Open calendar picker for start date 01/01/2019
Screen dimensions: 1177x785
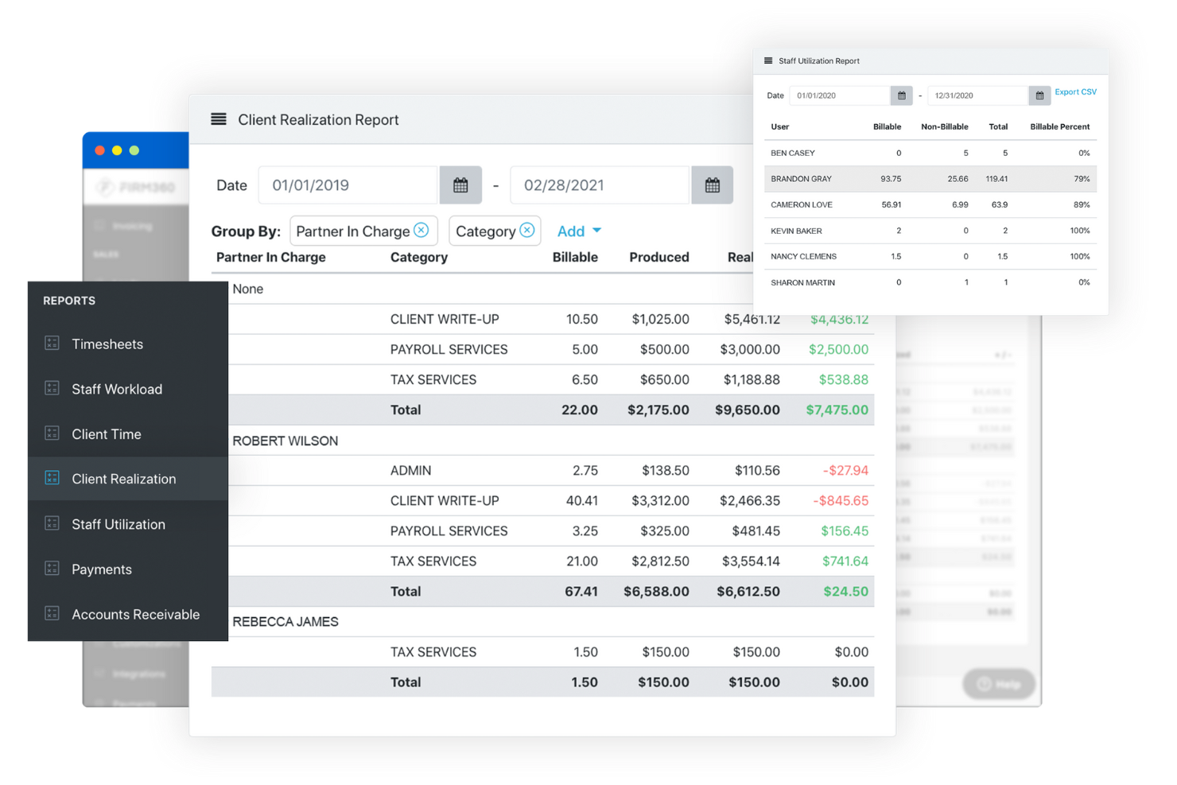point(460,185)
